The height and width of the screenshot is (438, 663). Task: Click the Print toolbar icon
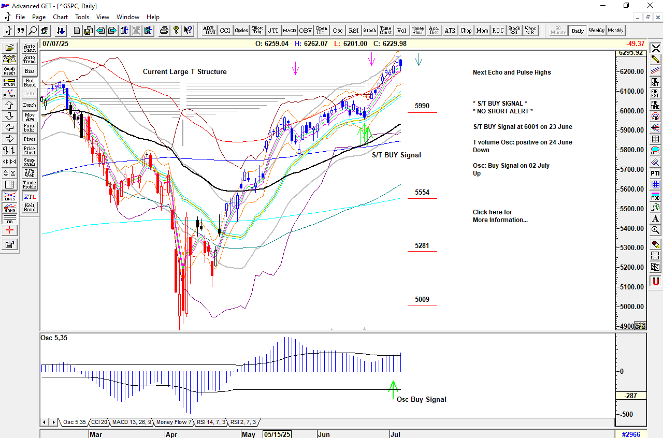pos(164,31)
